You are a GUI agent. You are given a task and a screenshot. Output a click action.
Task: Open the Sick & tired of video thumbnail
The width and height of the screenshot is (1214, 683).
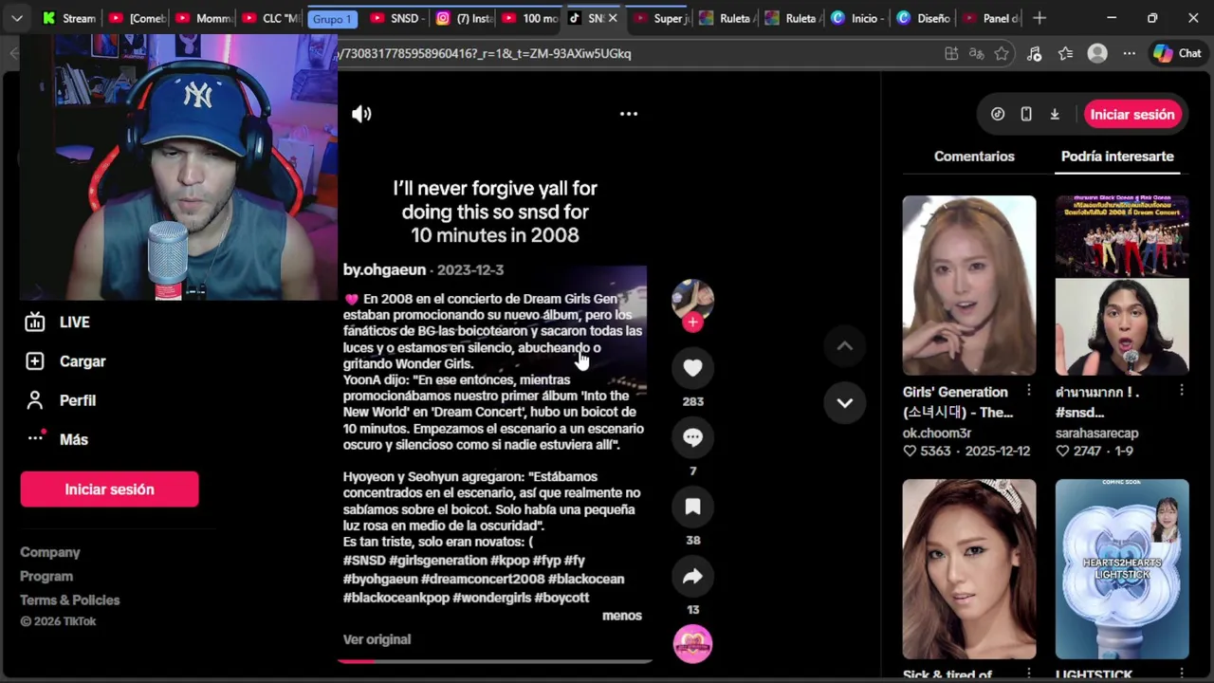point(969,569)
